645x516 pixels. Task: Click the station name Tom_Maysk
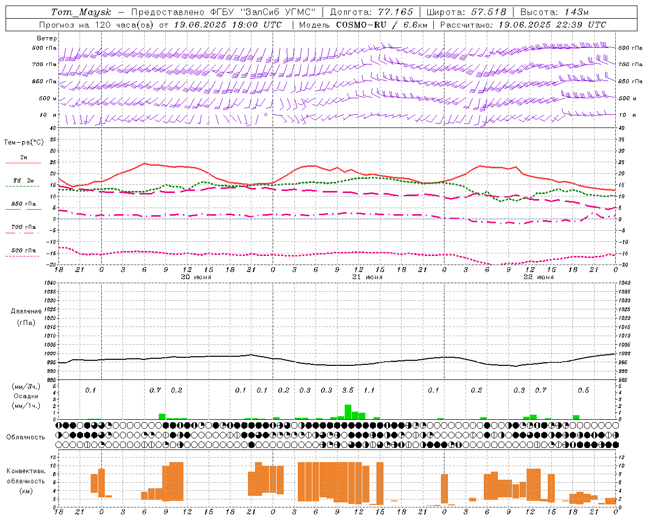(82, 12)
